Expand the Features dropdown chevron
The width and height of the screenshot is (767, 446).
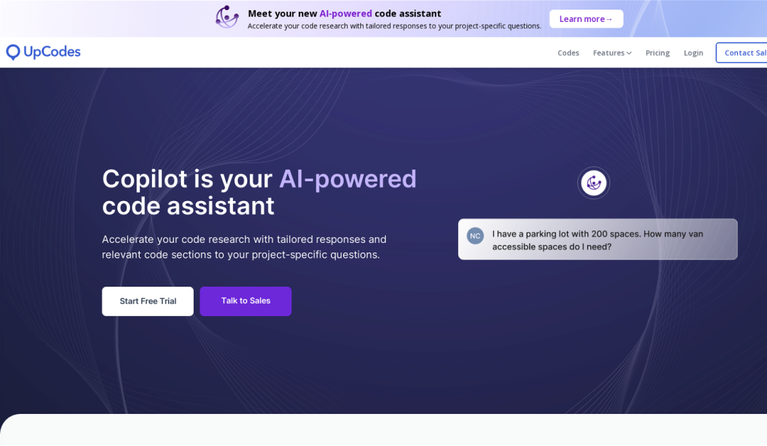tap(629, 53)
